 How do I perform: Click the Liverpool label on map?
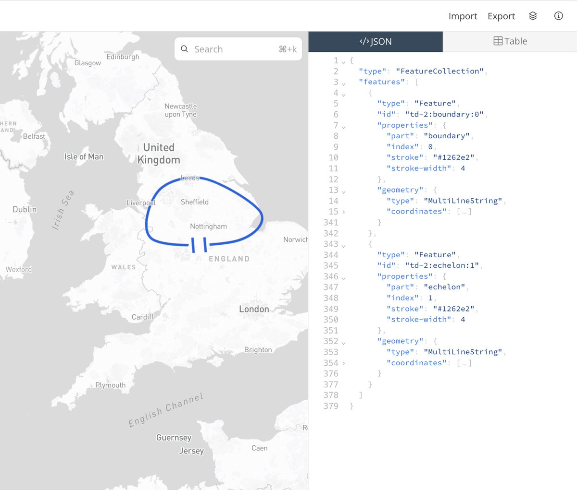click(141, 203)
